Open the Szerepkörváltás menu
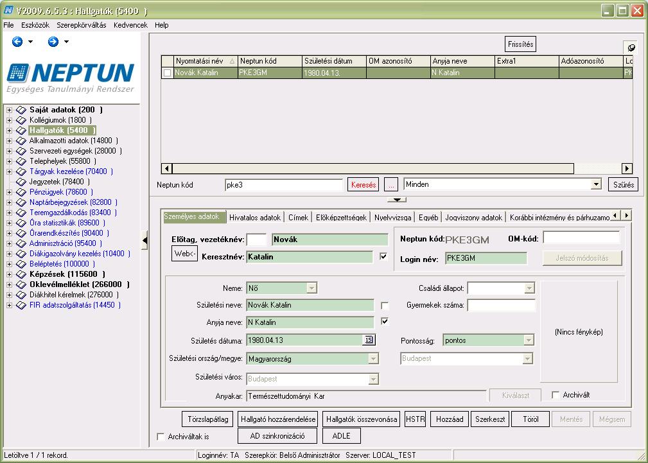 click(82, 25)
